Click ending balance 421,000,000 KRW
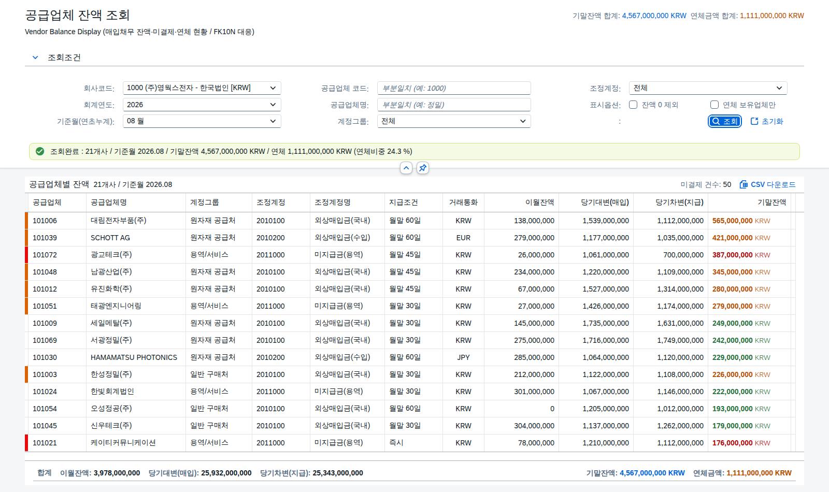The width and height of the screenshot is (829, 492). point(741,238)
